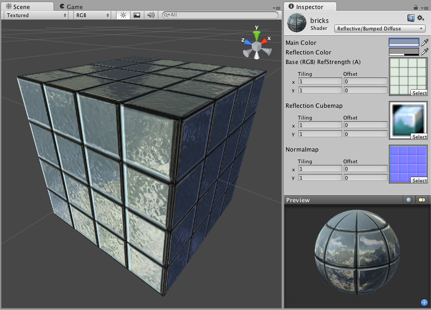Image resolution: width=431 pixels, height=310 pixels.
Task: Open the gear settings menu for bricks material
Action: pyautogui.click(x=420, y=18)
